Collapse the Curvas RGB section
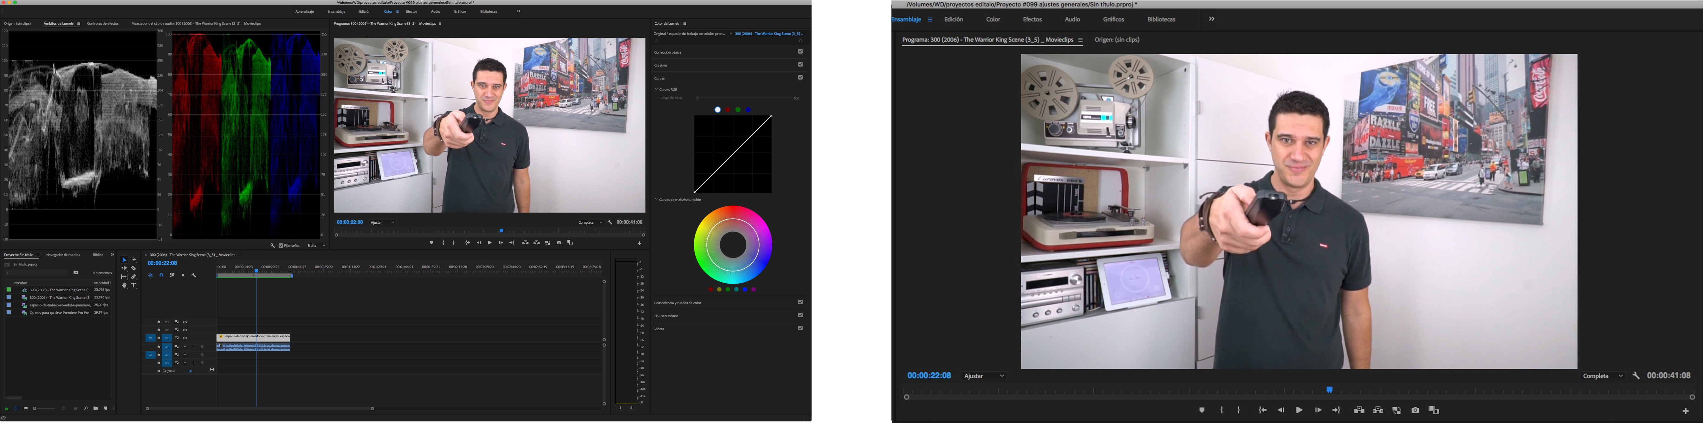This screenshot has width=1703, height=423. 657,89
